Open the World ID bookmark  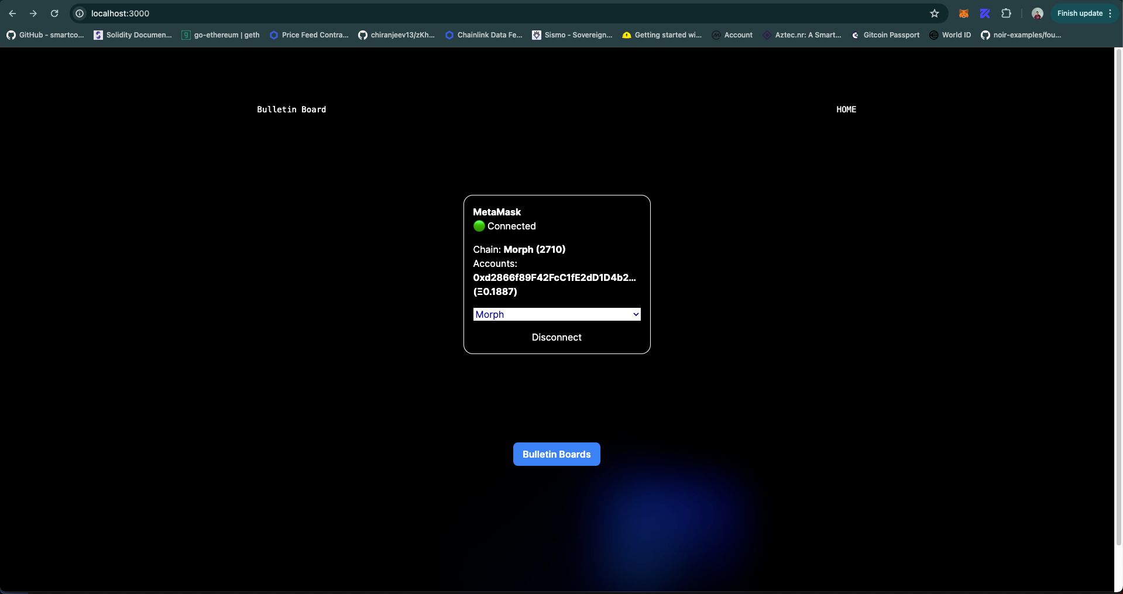tap(950, 35)
